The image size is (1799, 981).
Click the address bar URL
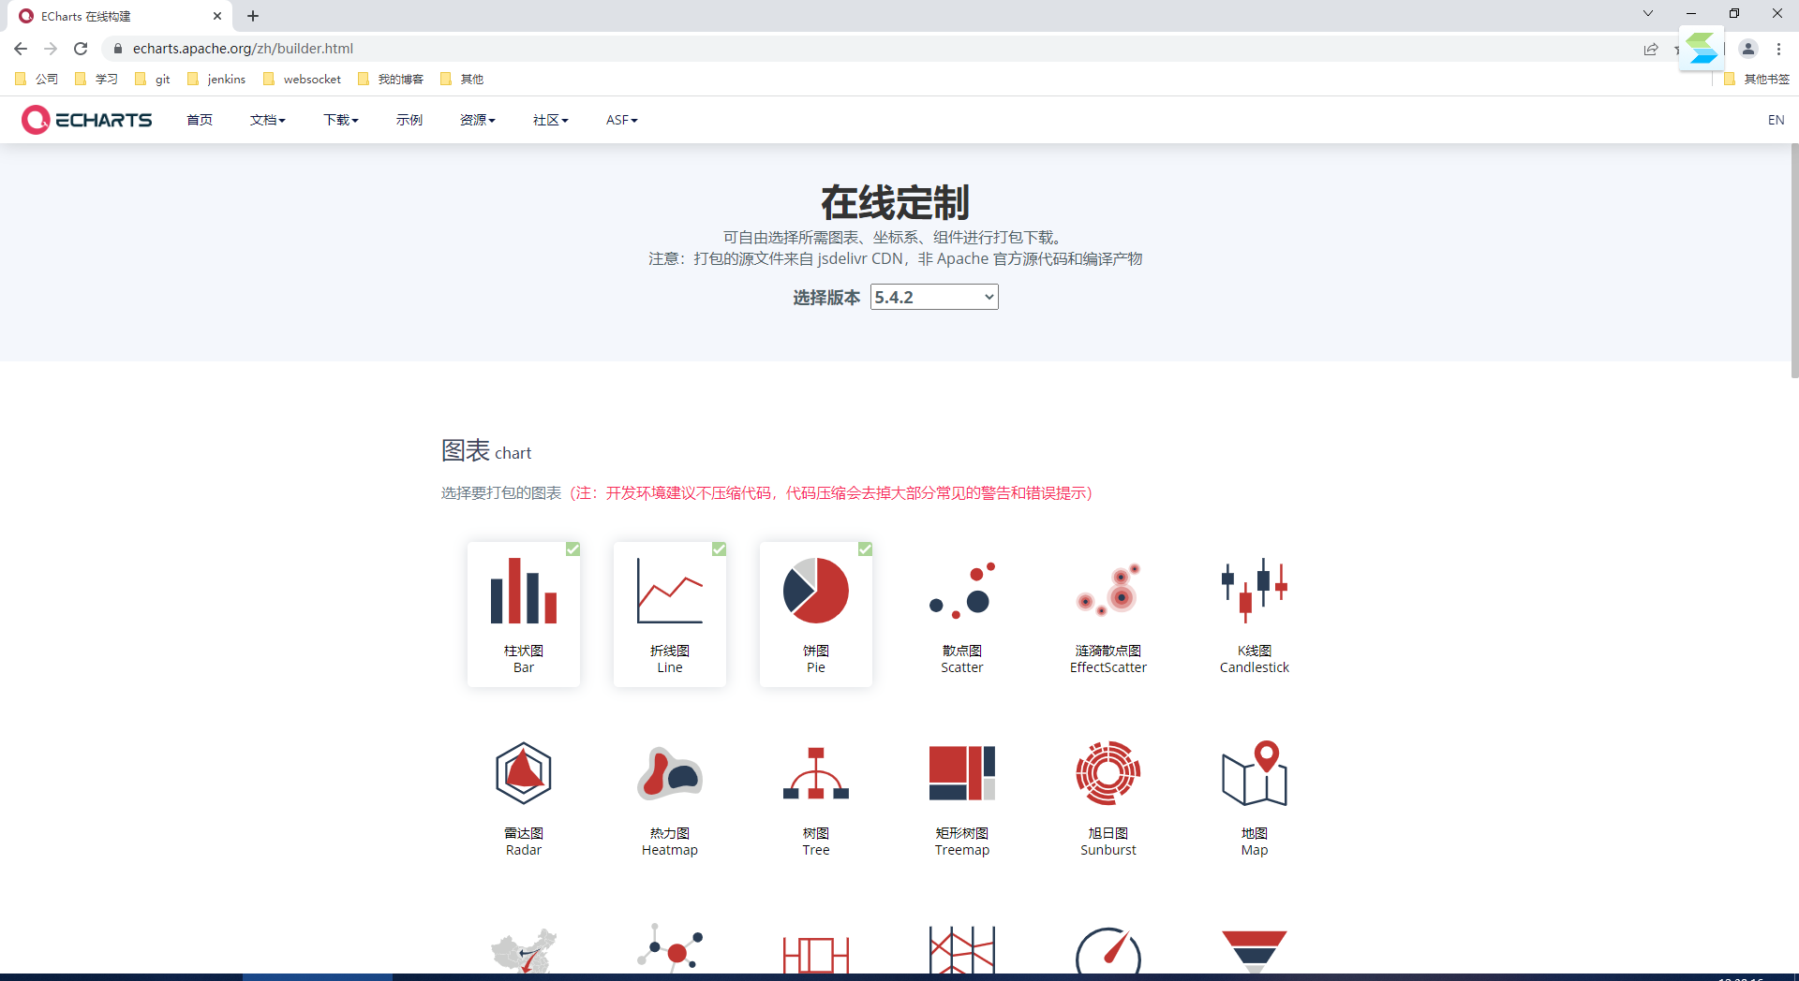[243, 49]
